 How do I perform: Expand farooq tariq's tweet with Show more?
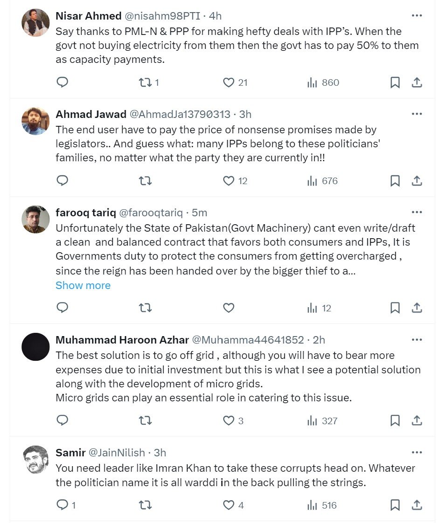(x=83, y=285)
